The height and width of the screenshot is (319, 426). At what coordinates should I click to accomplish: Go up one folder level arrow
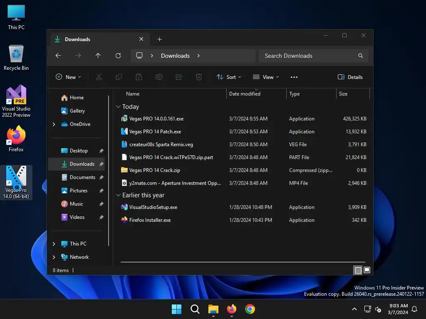(98, 56)
